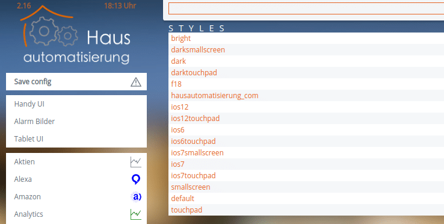Open the Tablet UI menu entry
This screenshot has width=444, height=224.
(x=29, y=139)
